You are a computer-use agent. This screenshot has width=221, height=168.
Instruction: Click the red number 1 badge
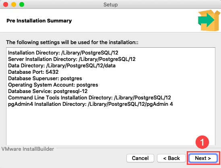202,142
